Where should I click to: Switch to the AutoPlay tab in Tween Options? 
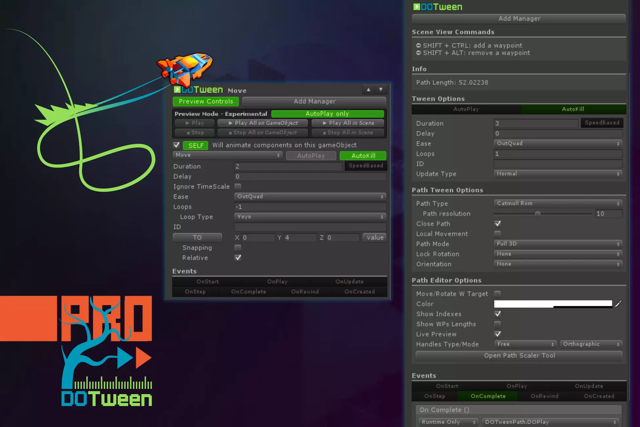coord(466,109)
